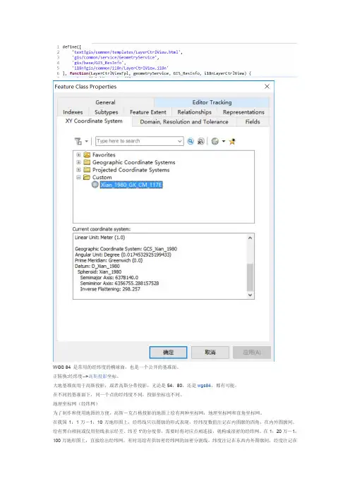The image size is (350, 495).
Task: Collapse the Custom tree node
Action: pyautogui.click(x=78, y=178)
